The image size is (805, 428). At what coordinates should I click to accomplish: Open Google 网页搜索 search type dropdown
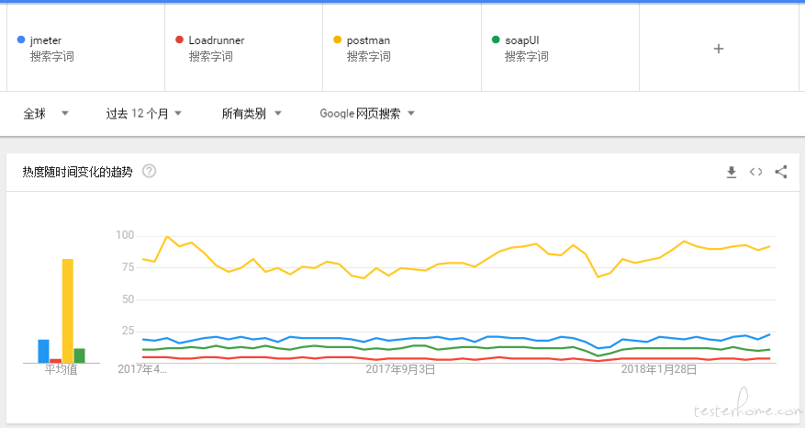pyautogui.click(x=367, y=114)
